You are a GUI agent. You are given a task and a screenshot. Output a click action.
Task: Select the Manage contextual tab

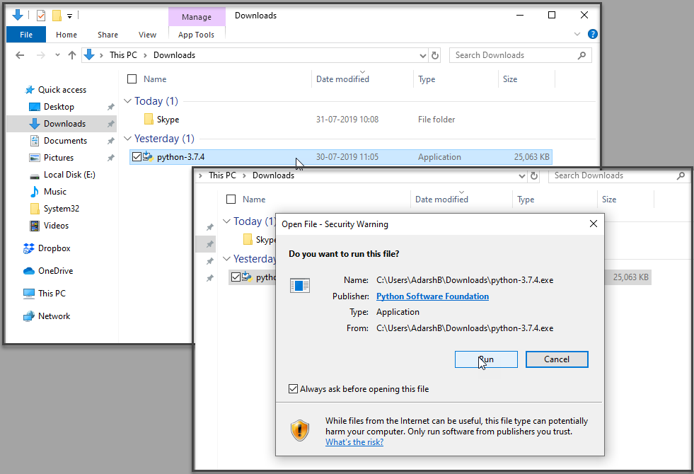[x=197, y=17]
